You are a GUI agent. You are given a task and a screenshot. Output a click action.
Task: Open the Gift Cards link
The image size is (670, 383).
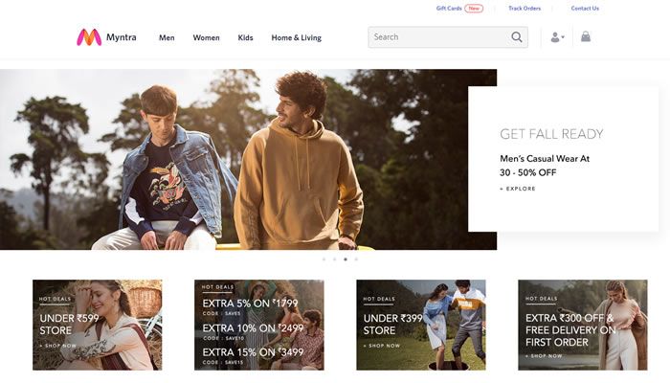pyautogui.click(x=449, y=9)
